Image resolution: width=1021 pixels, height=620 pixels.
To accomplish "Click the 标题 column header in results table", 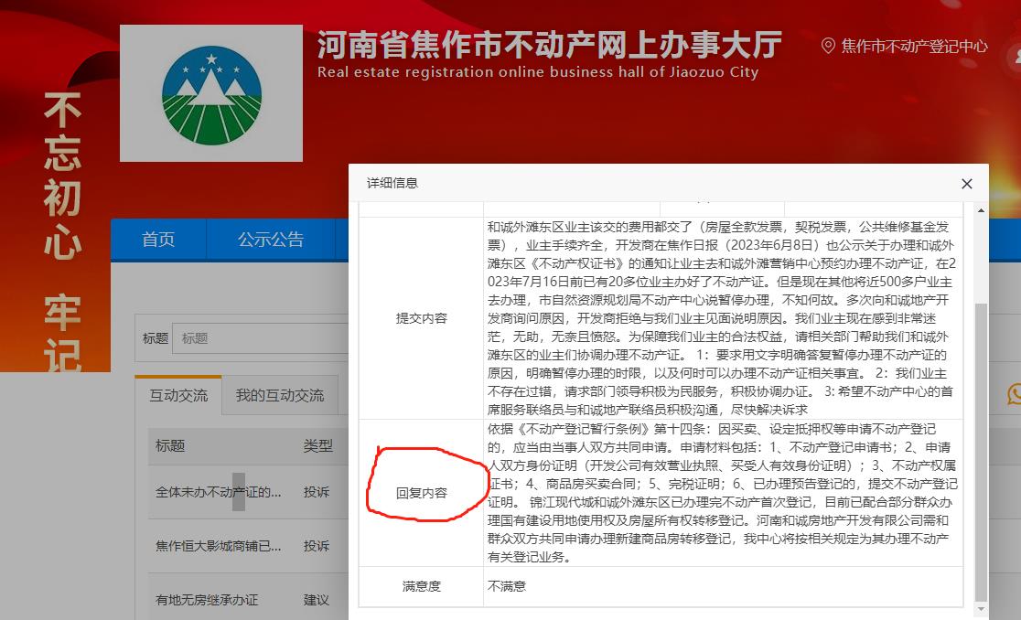I will (169, 446).
